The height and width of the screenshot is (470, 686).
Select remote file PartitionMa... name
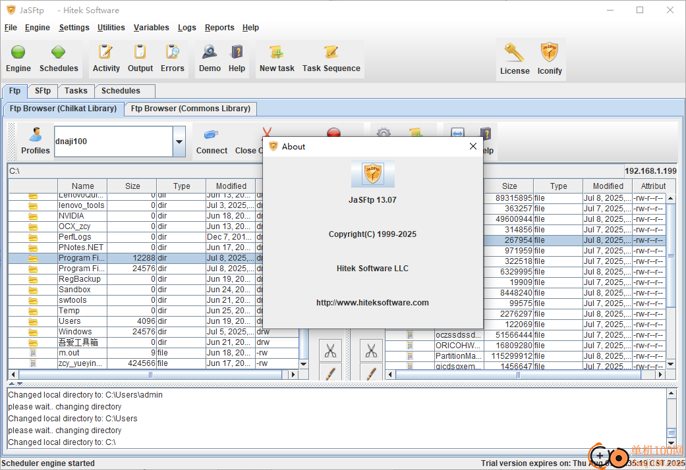458,356
